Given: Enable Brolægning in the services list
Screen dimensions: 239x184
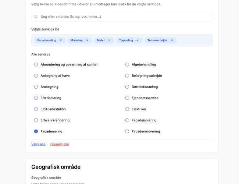Looking at the screenshot, I should coord(36,87).
